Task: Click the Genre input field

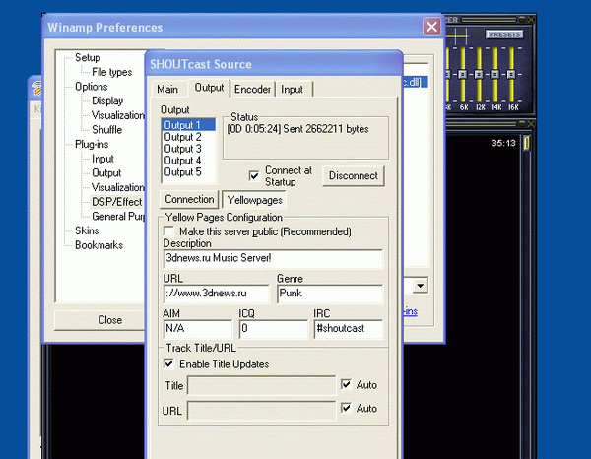Action: [329, 295]
